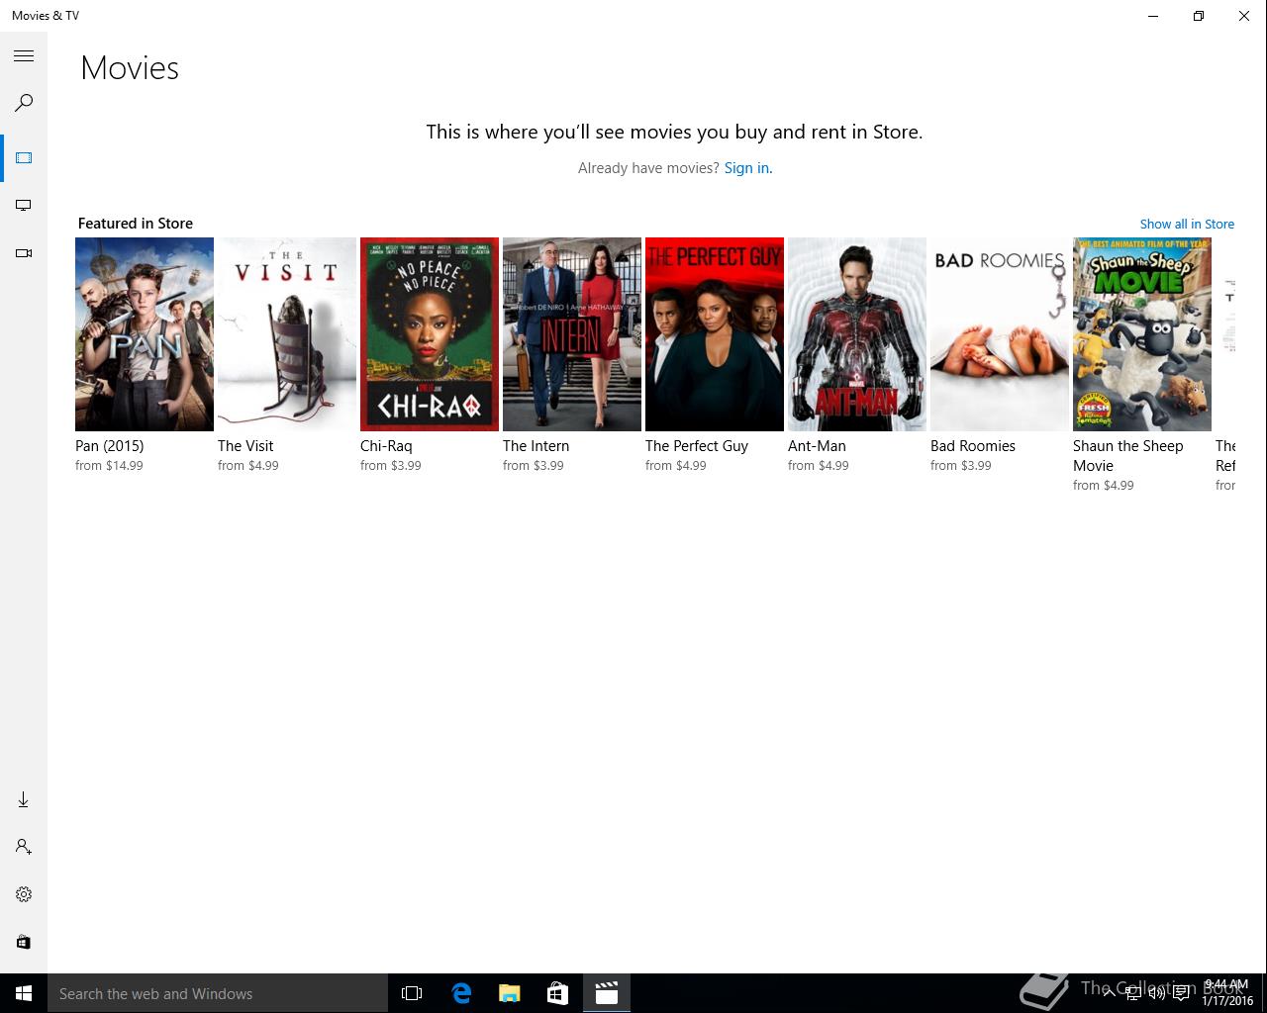Select 'The Perfect Guy' title text
Viewport: 1267px width, 1013px height.
(697, 446)
